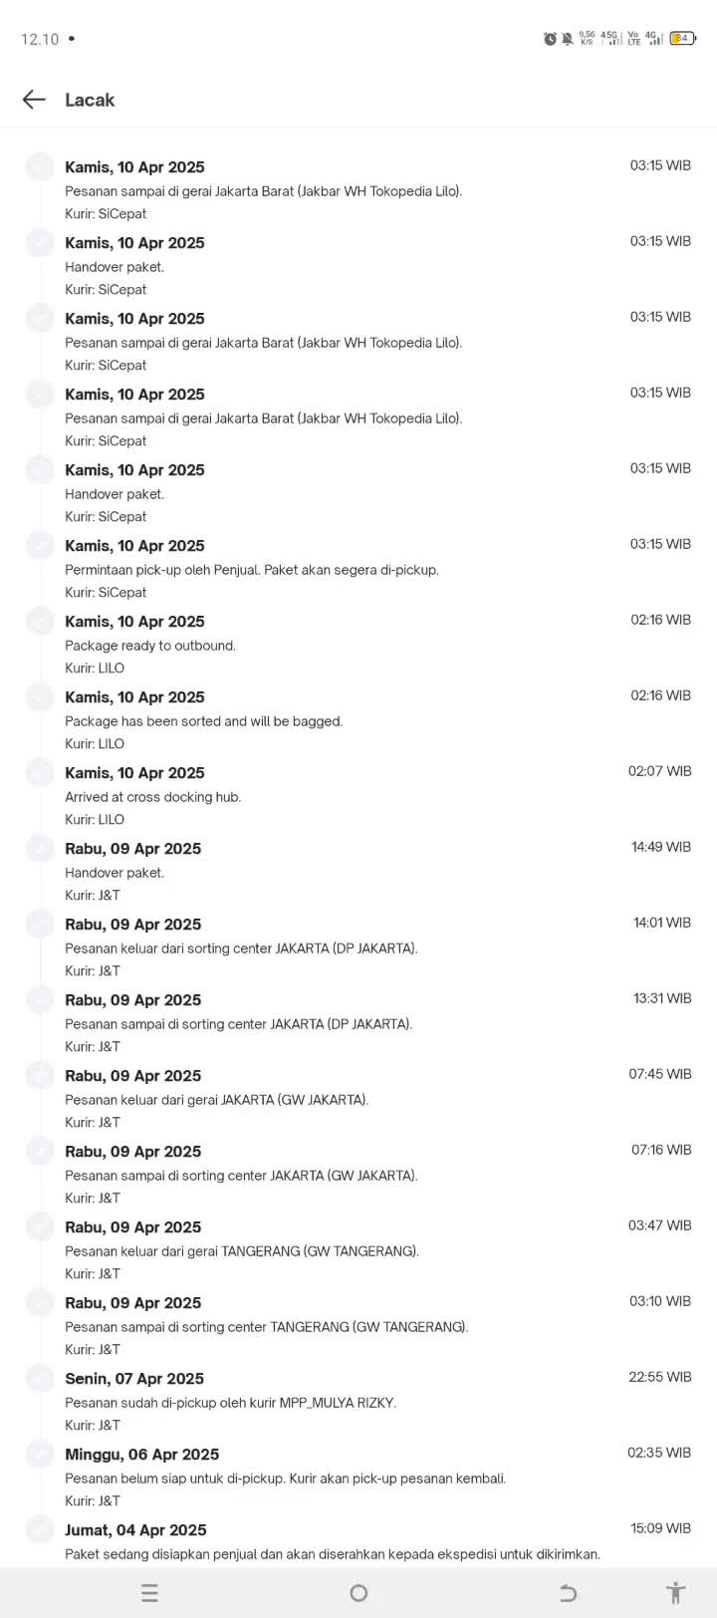Viewport: 717px width, 1618px height.
Task: Tap 'Pesanan sudah di-pickup oleh kurir MPP_MULYA RIZKY'
Action: click(377, 1402)
